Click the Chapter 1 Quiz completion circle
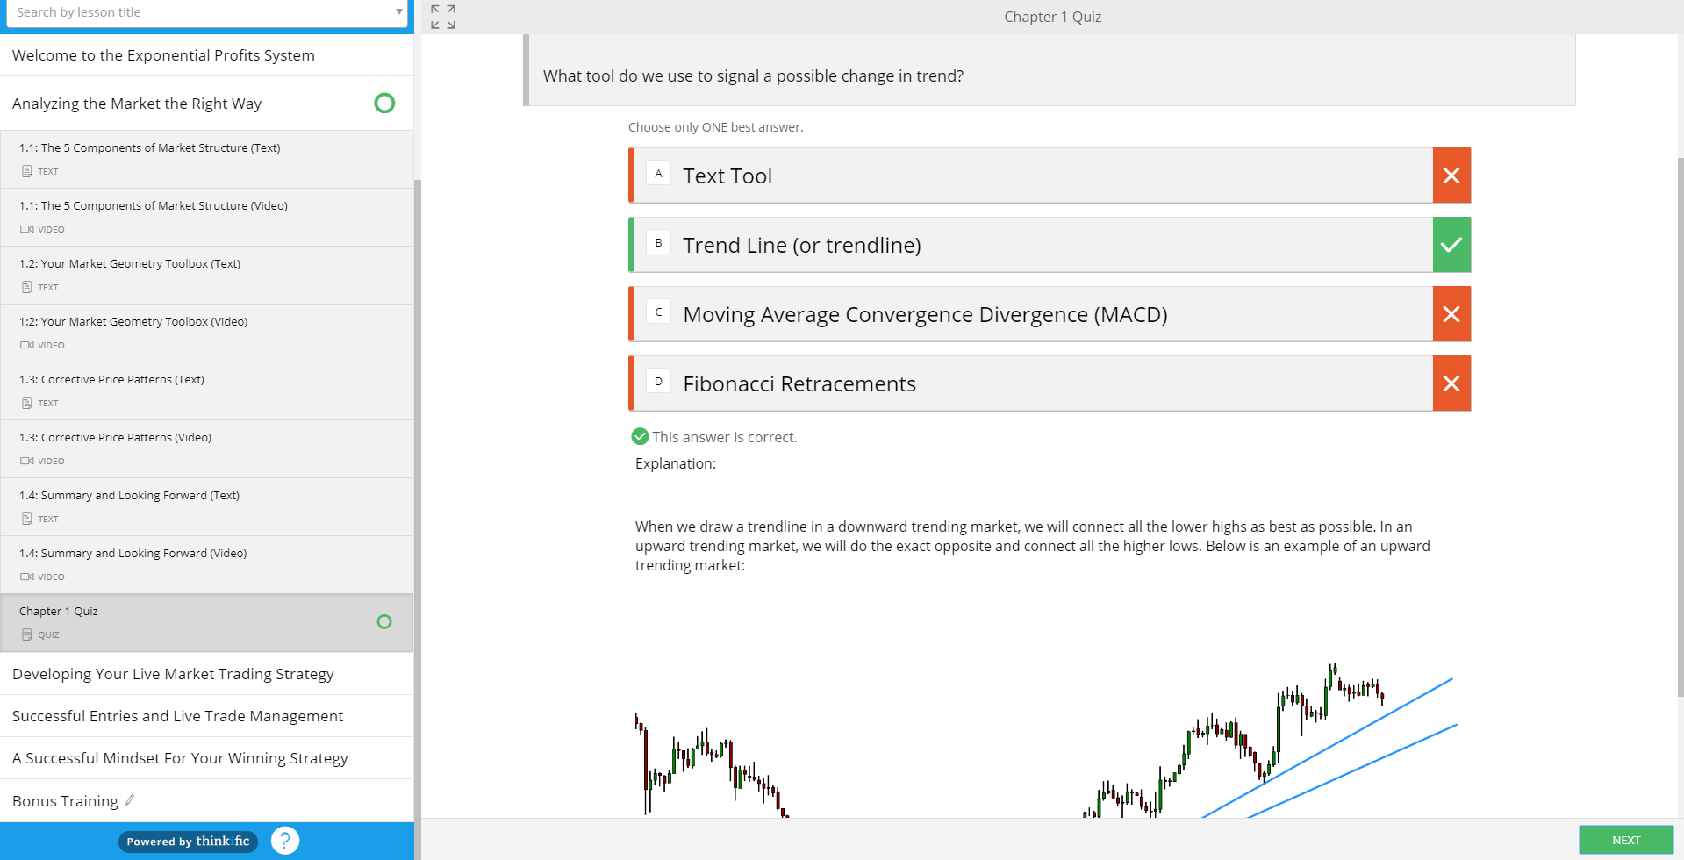Screen dimensions: 1684x860 pyautogui.click(x=384, y=622)
